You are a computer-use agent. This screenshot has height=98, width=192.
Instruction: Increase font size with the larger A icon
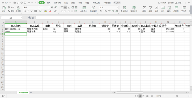coord(52,7)
